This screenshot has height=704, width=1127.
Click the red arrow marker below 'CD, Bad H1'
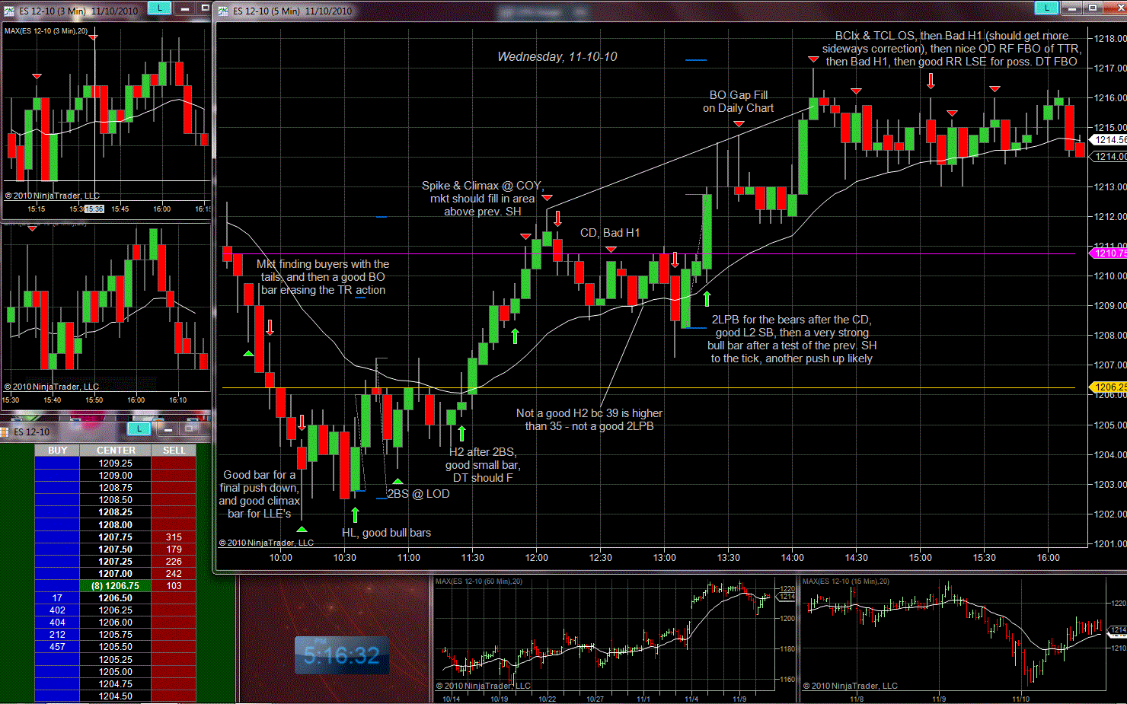(611, 250)
